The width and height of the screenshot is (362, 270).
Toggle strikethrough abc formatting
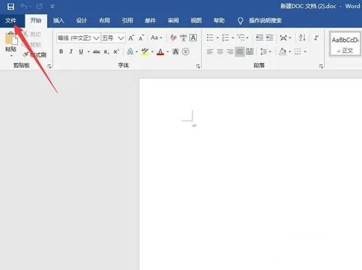coord(96,51)
